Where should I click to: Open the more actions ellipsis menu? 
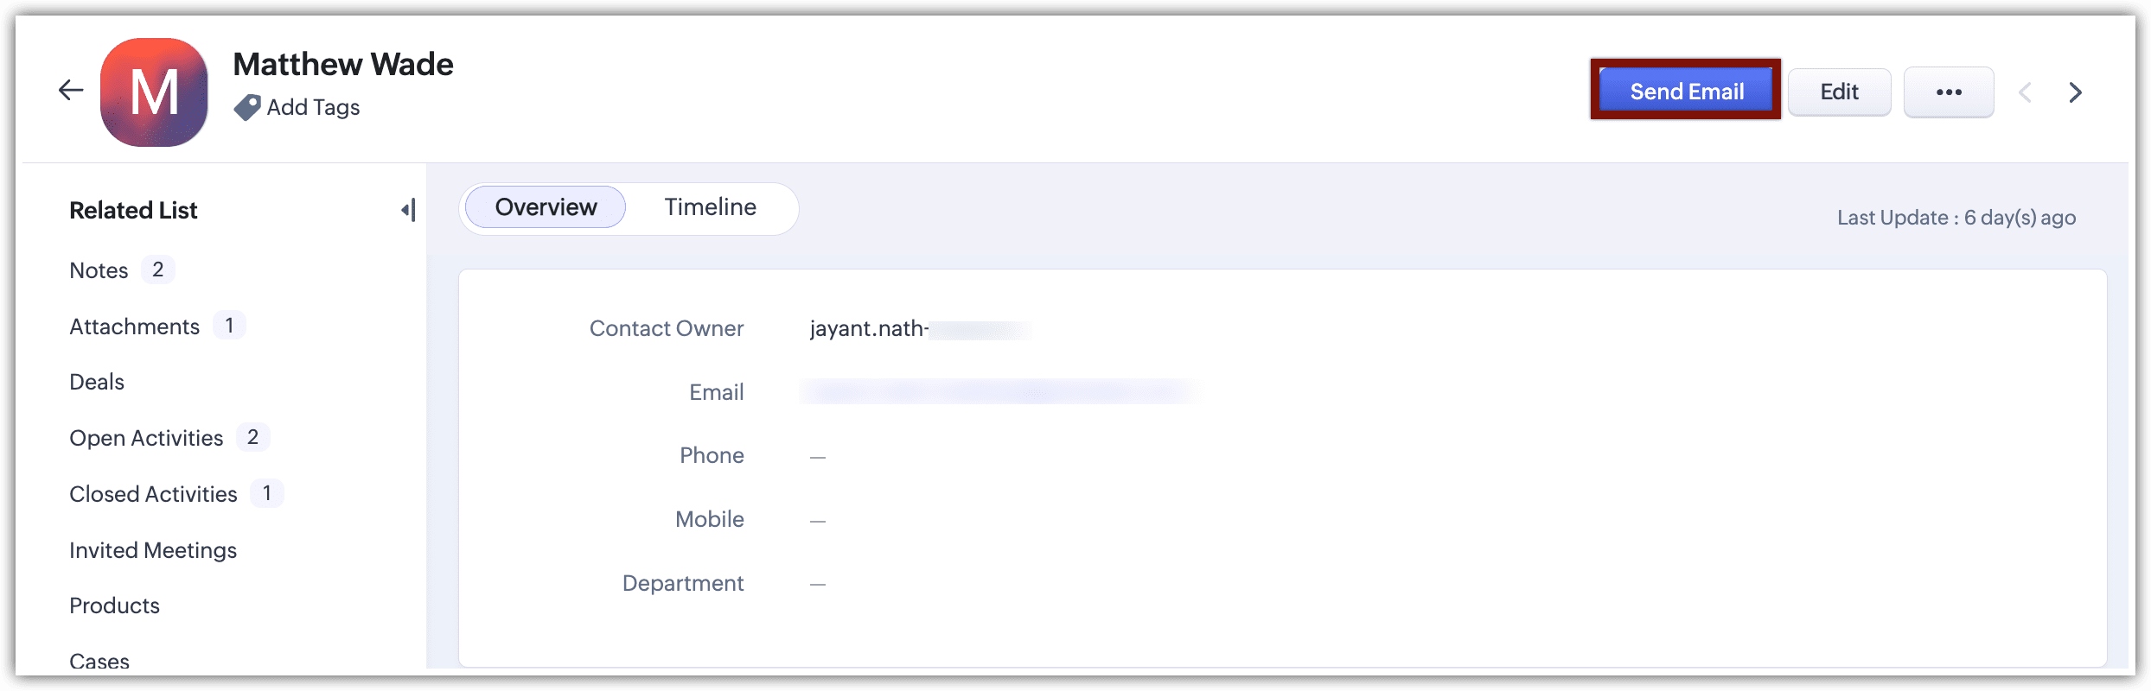coord(1949,92)
